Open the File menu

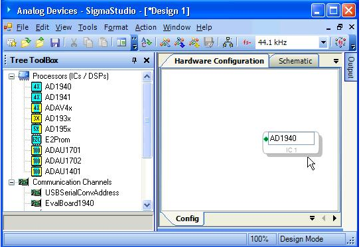[23, 27]
